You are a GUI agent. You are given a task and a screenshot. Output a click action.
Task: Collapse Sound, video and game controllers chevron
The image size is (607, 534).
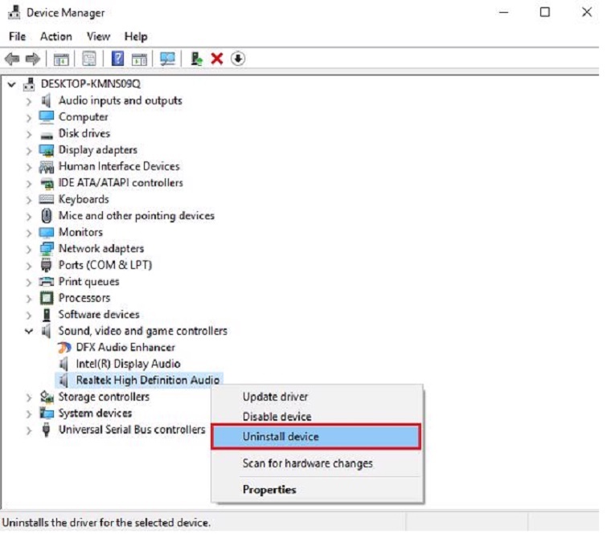tap(29, 332)
